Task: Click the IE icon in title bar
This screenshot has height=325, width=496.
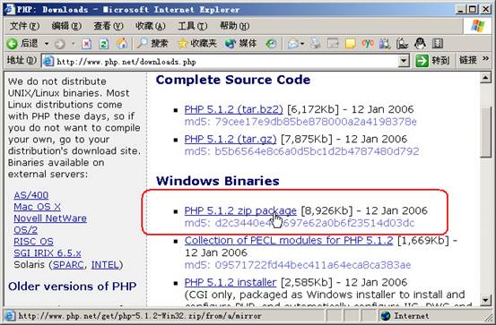Action: [x=10, y=9]
